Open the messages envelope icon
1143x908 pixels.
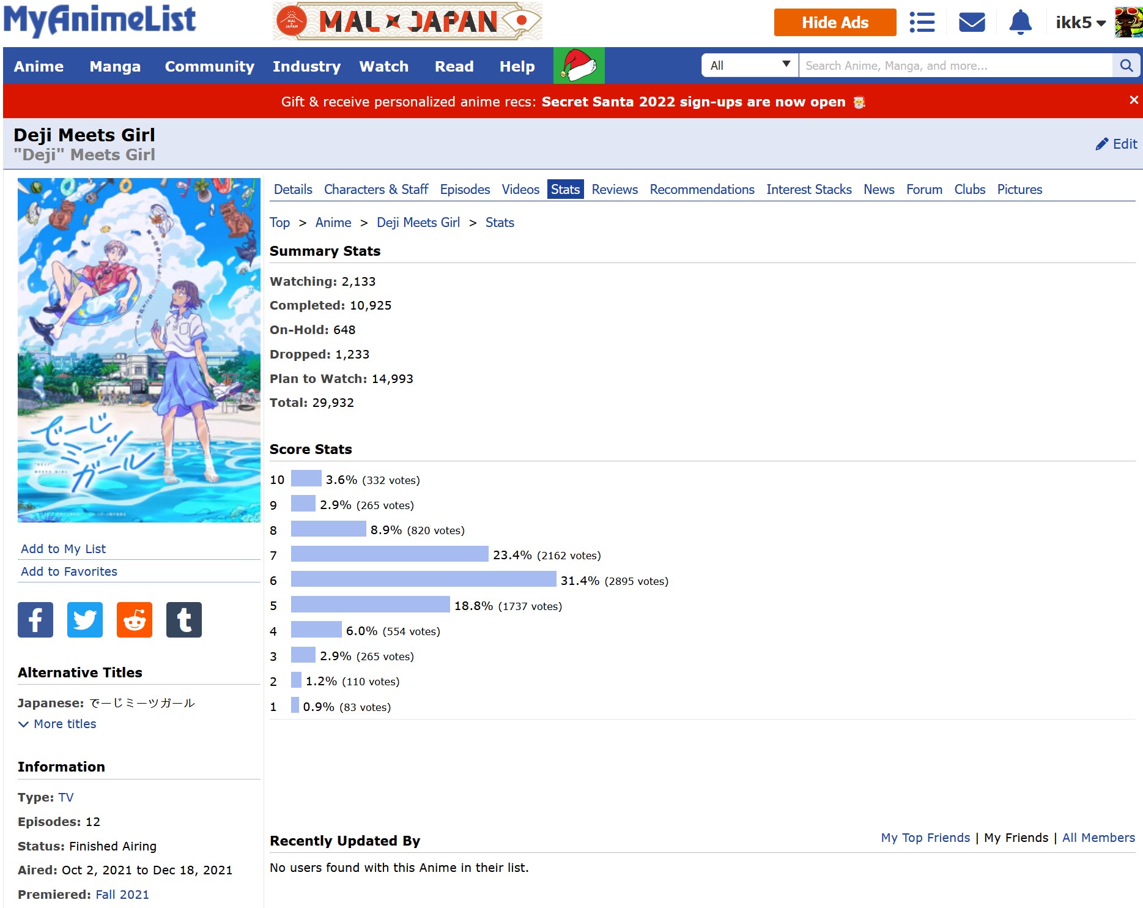[971, 23]
